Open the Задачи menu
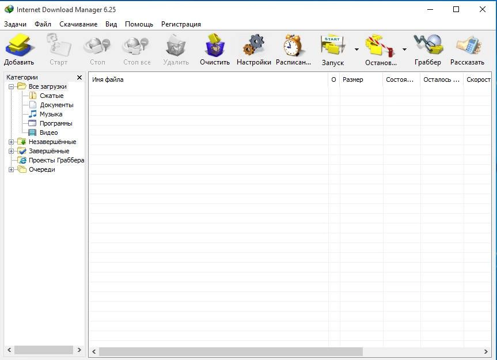The image size is (497, 360). point(15,24)
